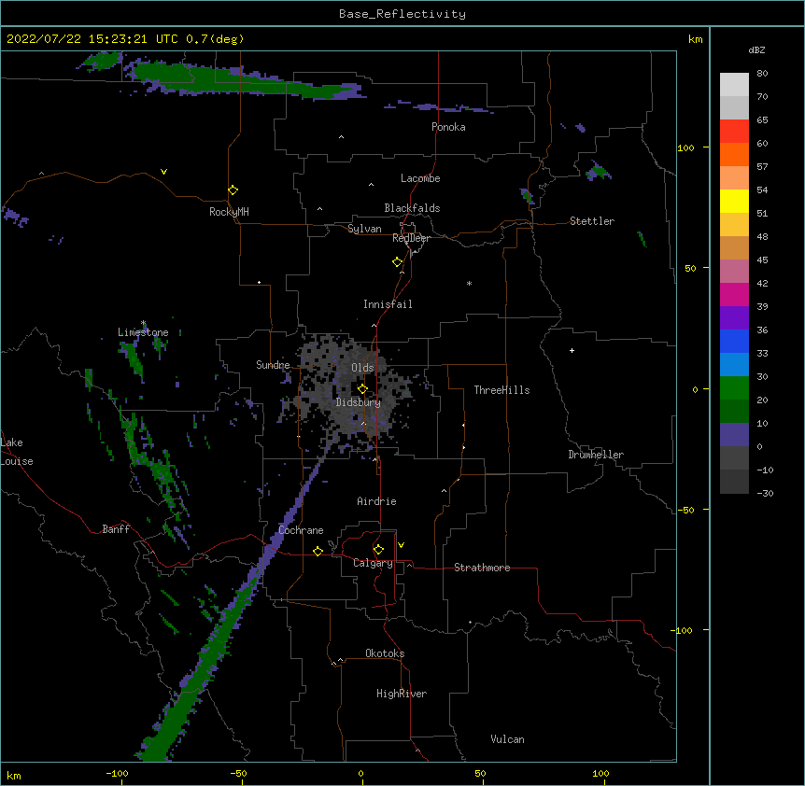This screenshot has height=786, width=805.
Task: Select the yellow 51-54 dBZ legend swatch
Action: coord(734,201)
